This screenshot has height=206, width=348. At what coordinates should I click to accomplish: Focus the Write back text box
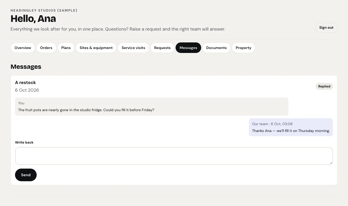[174, 156]
